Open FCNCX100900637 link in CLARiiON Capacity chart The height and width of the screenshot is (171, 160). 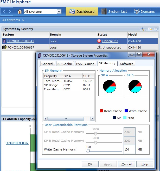(17, 143)
